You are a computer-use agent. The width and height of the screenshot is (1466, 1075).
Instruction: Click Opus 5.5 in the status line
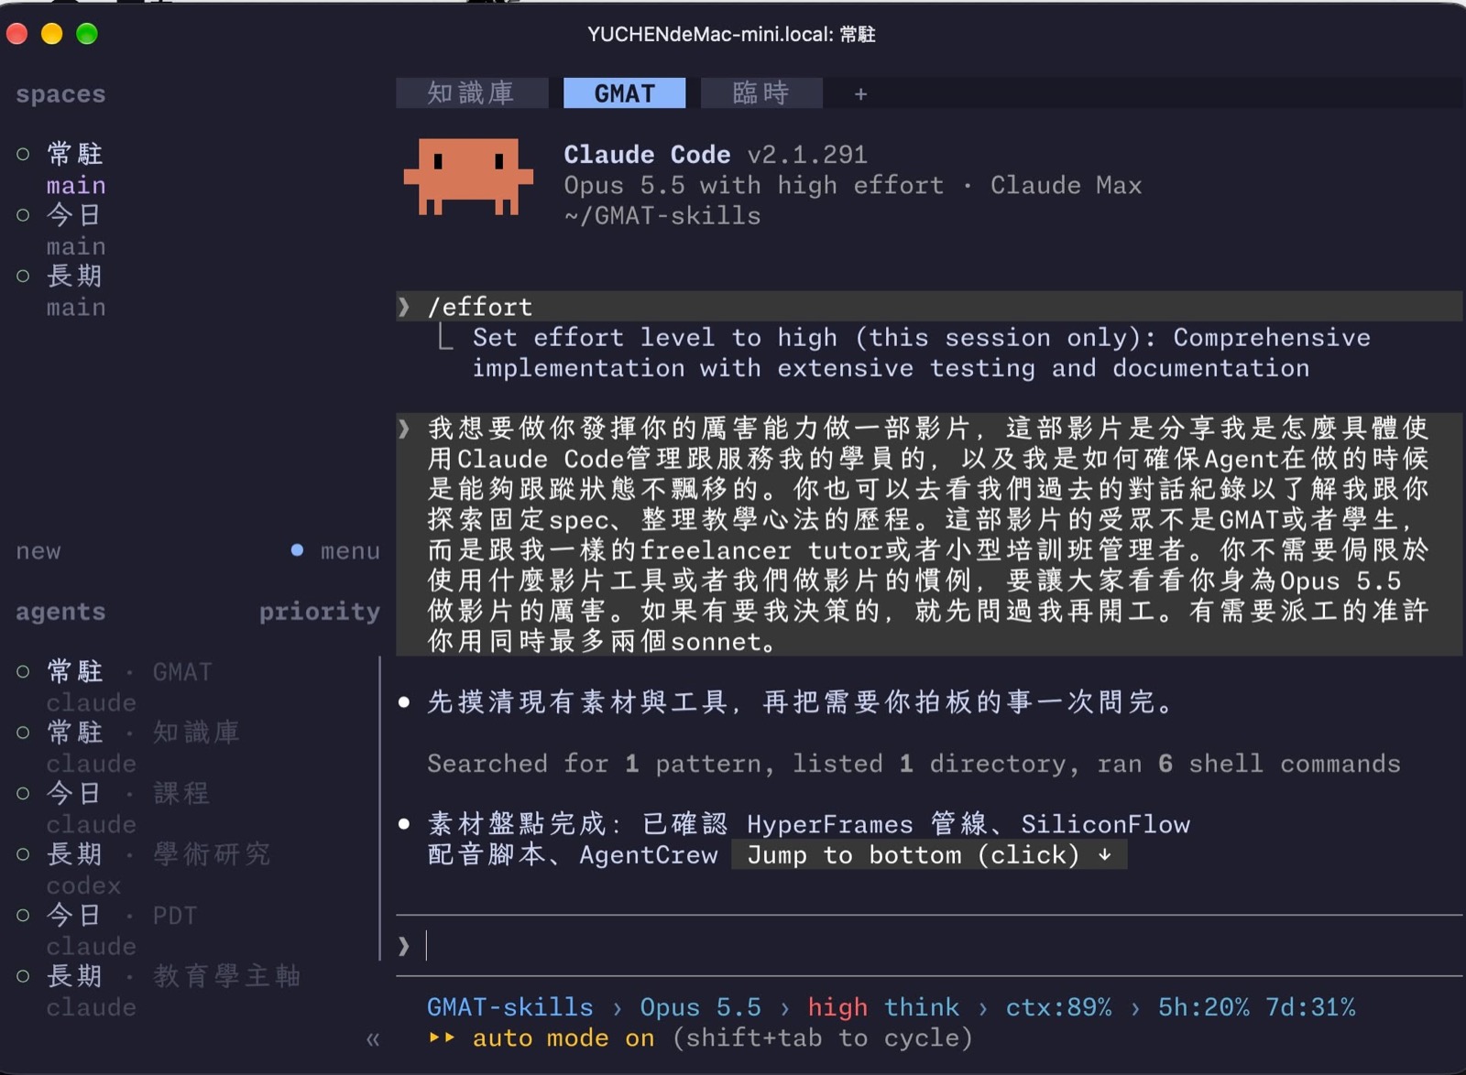[701, 1007]
